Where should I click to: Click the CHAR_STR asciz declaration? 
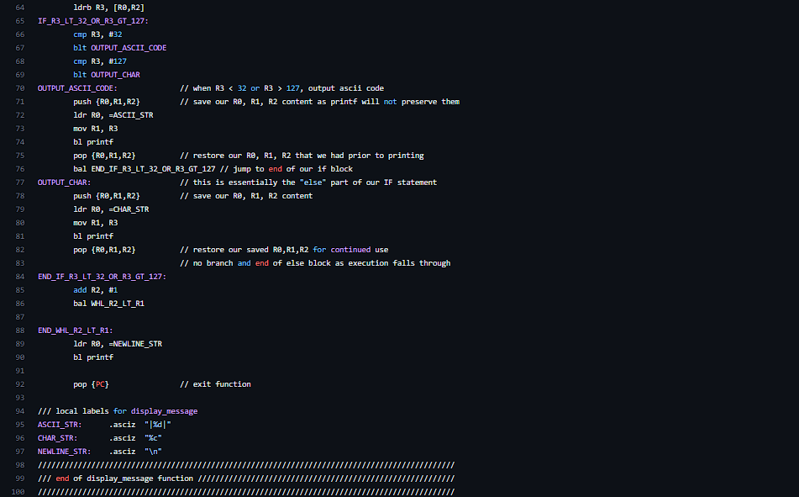click(122, 437)
